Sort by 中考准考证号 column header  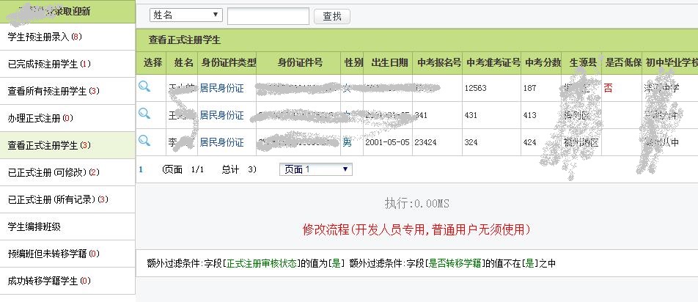click(493, 63)
